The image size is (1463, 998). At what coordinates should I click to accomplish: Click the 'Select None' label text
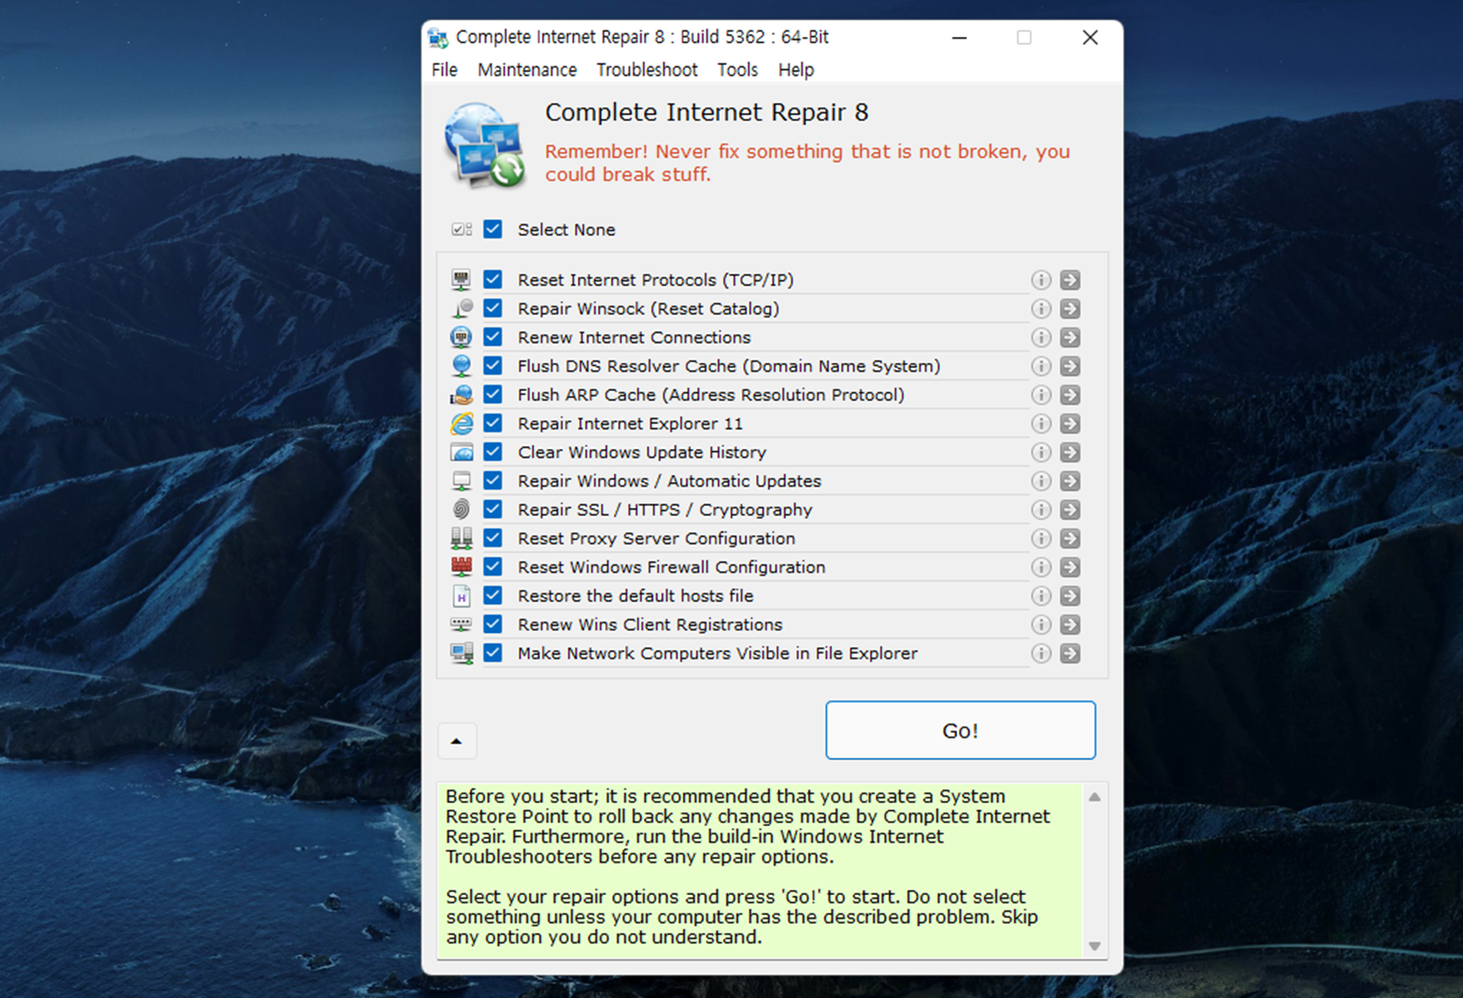pyautogui.click(x=567, y=230)
